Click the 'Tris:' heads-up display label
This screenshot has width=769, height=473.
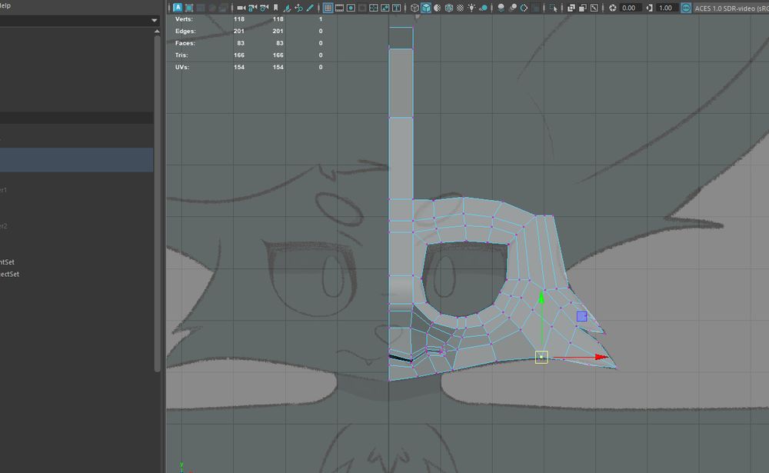click(x=181, y=55)
